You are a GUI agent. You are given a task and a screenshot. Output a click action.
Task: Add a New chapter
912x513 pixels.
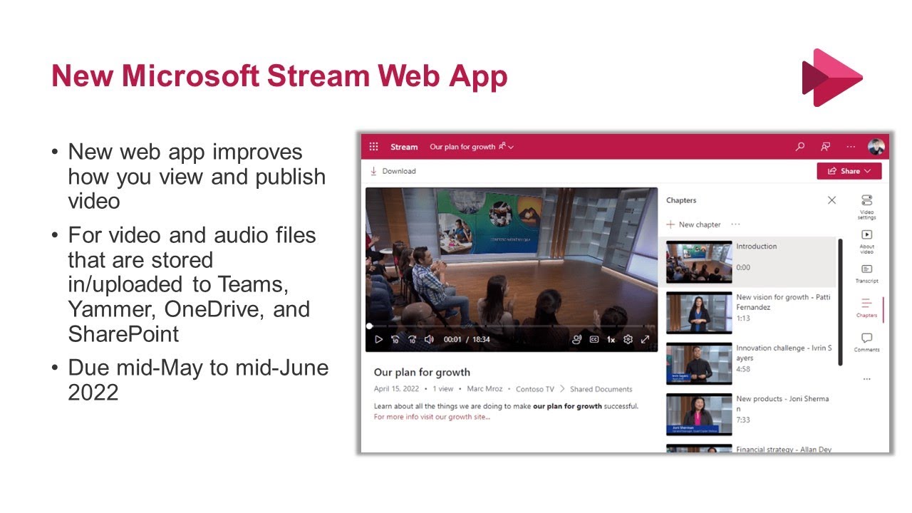point(693,224)
